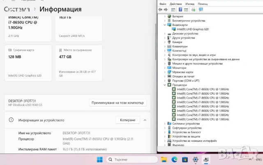Viewport: 263px width, 165px height.
Task: Select the Опашки за печат printer icon
Action: pyautogui.click(x=169, y=76)
